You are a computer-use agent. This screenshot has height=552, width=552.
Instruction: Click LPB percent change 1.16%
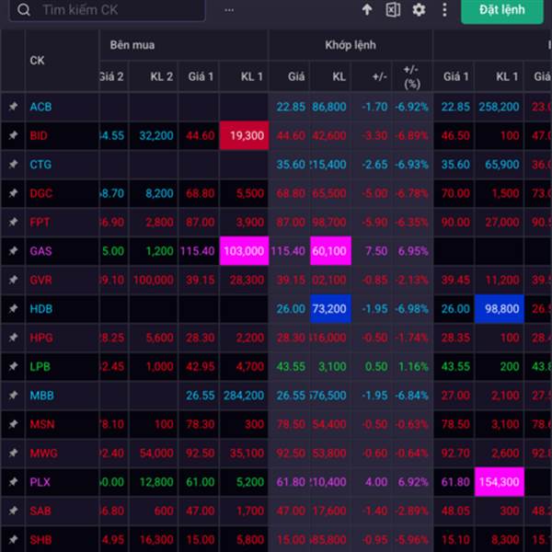[x=413, y=366]
